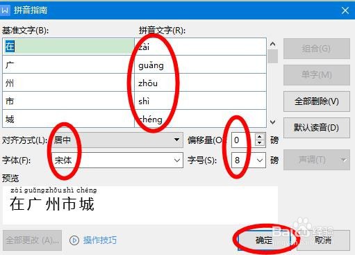355x255 pixels.
Task: Click the play icon beside 操作技巧
Action: [x=74, y=240]
